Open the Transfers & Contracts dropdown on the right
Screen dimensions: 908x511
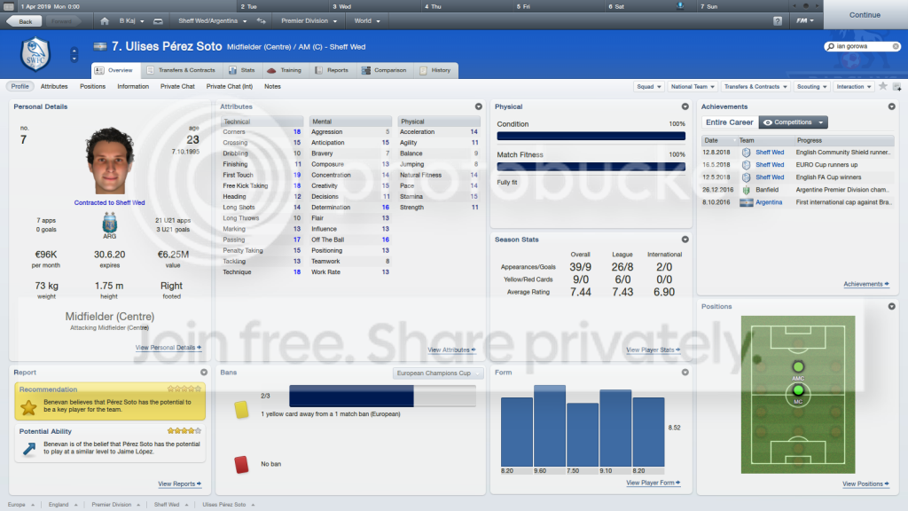755,86
